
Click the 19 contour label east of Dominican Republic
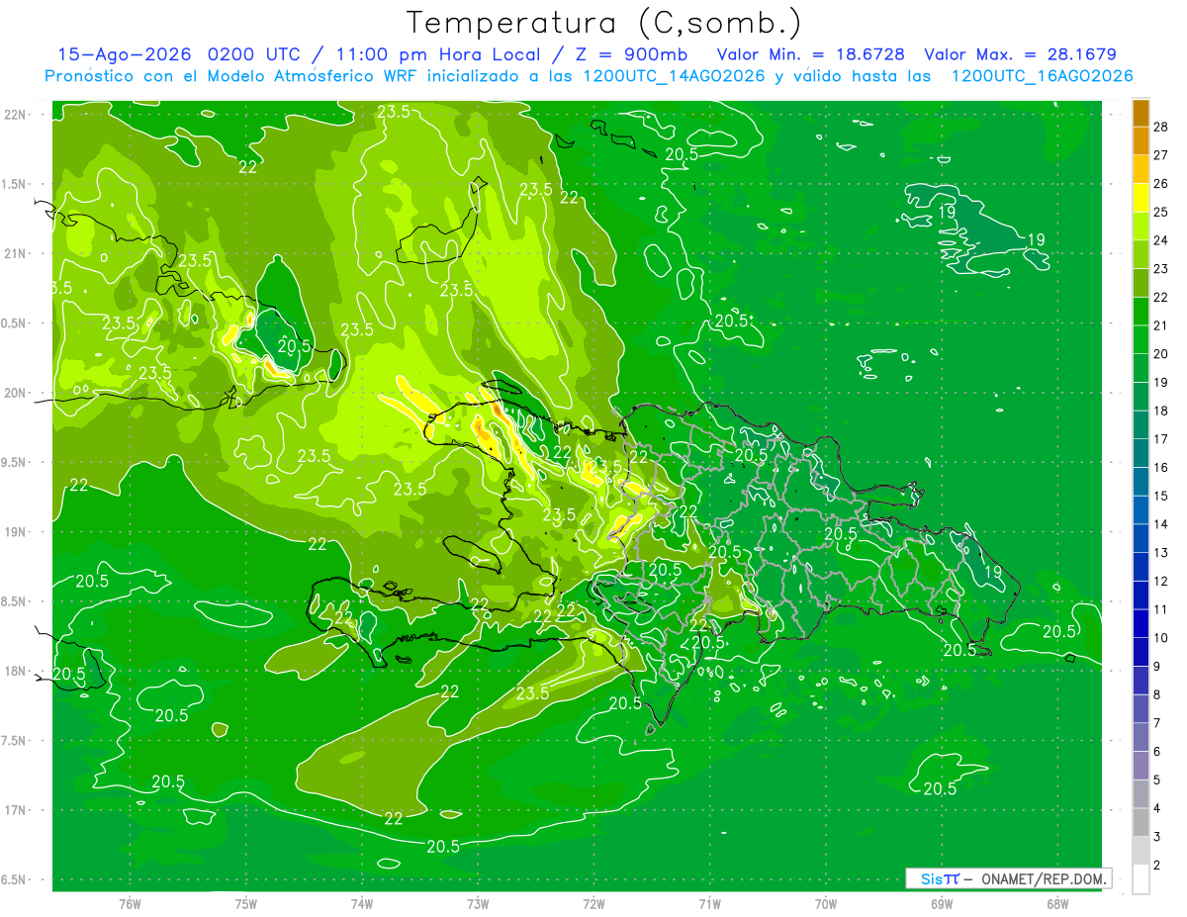[993, 571]
